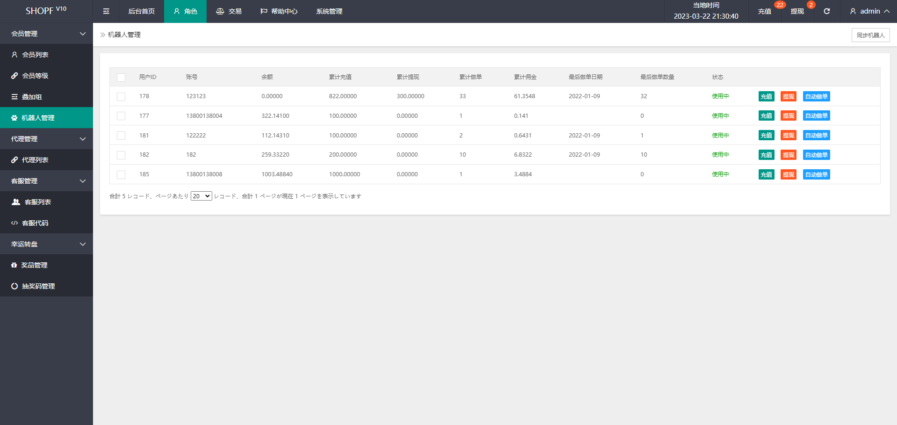Select the row checkbox for user 185
The width and height of the screenshot is (897, 425).
pos(121,175)
